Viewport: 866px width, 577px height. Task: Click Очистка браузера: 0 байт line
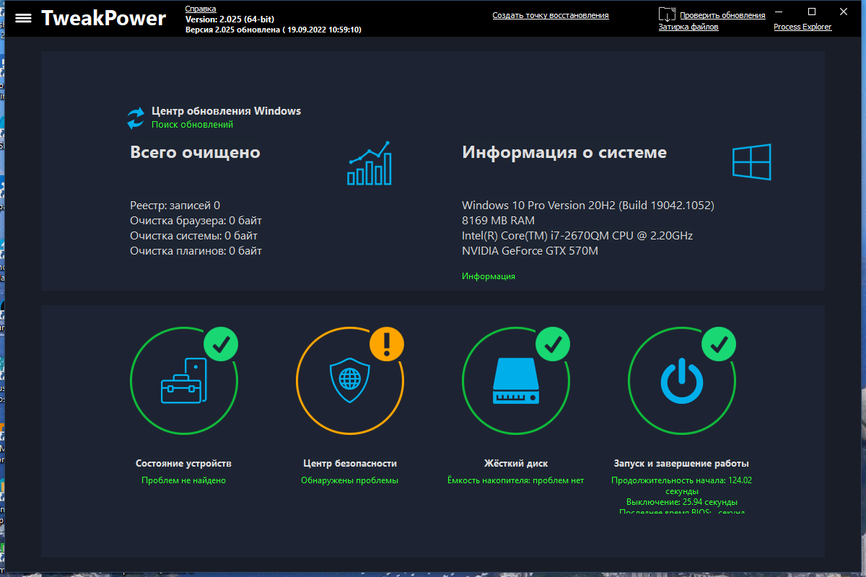point(196,221)
